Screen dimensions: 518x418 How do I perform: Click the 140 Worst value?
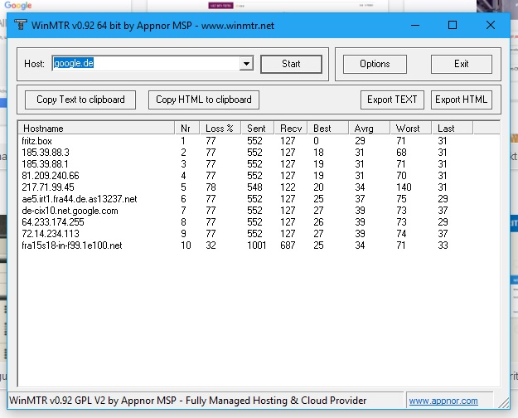click(x=404, y=187)
